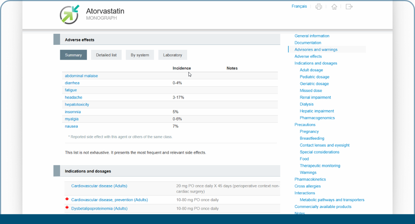Click the print icon in header
415x224 pixels.
coord(319,7)
